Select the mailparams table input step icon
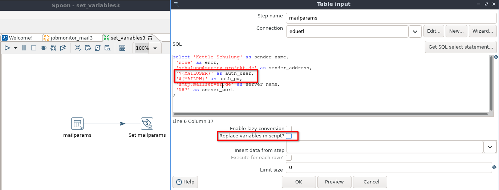The image size is (499, 190). 77,124
